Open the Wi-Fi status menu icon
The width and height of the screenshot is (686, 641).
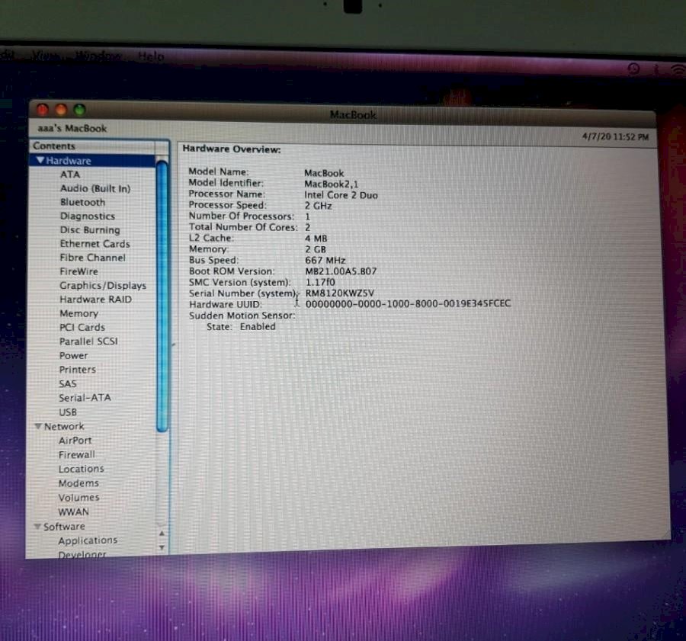click(x=678, y=70)
